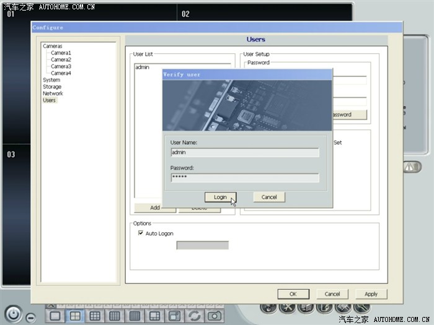Click the partially hidden password button

350,115
